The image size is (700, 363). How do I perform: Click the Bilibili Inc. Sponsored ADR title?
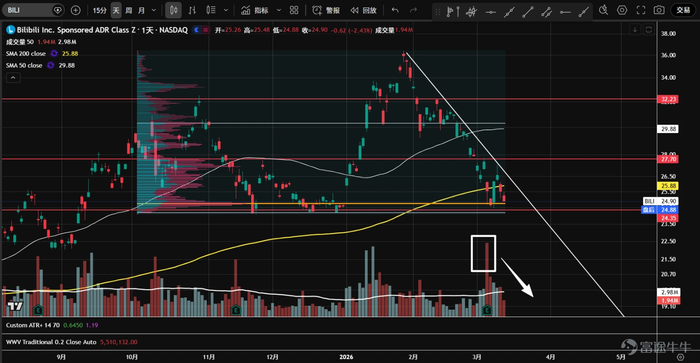[102, 30]
